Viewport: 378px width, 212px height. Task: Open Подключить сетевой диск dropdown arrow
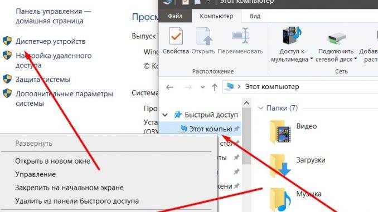[355, 59]
